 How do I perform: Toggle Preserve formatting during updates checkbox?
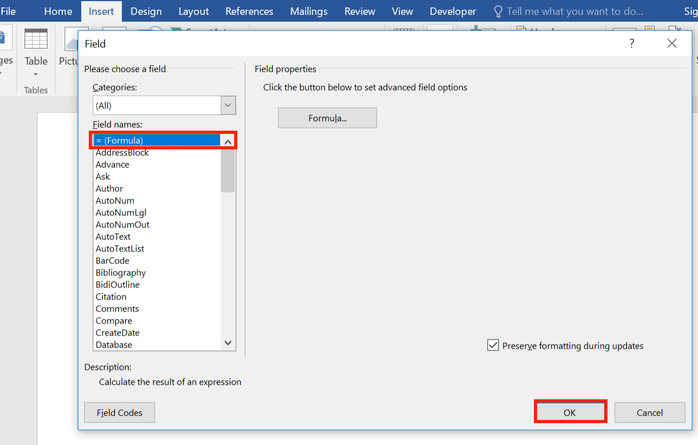493,345
